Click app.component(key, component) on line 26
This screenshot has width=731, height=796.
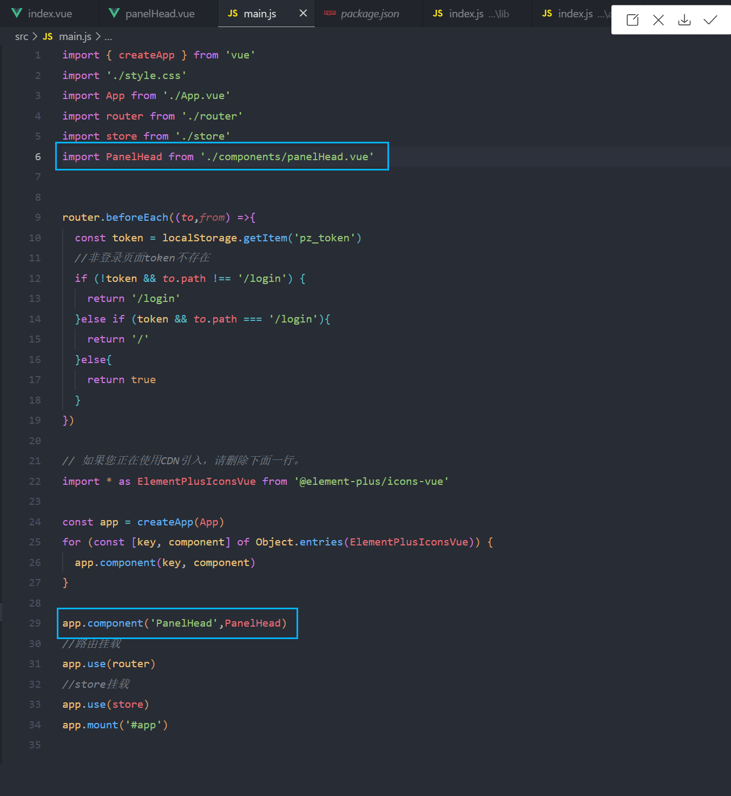[x=165, y=562]
